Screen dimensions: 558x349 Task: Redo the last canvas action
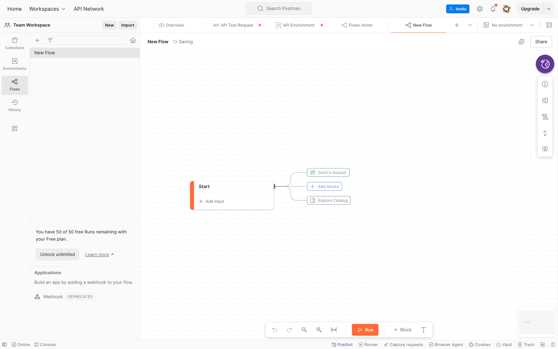pyautogui.click(x=289, y=330)
